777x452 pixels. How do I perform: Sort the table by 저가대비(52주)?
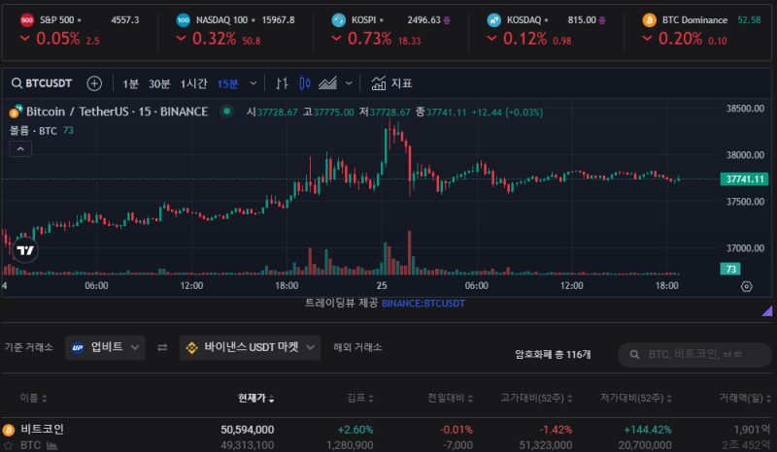[x=636, y=398]
